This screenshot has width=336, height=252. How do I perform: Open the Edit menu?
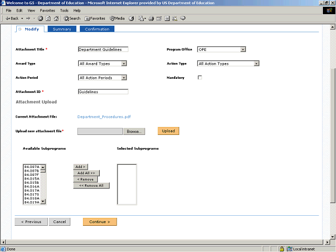[x=19, y=10]
